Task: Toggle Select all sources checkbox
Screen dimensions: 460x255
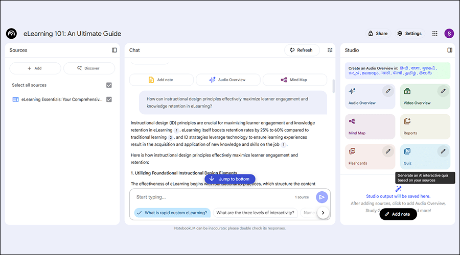Action: tap(109, 85)
